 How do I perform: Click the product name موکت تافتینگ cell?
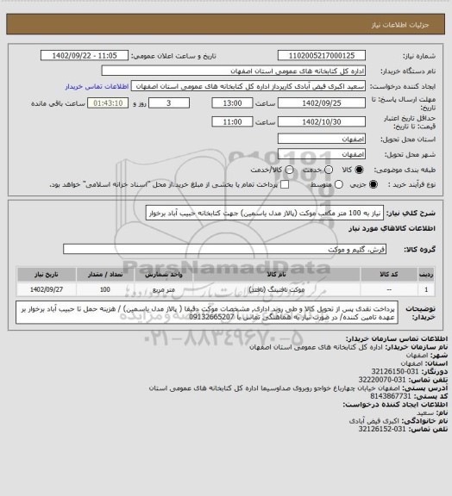[276, 289]
